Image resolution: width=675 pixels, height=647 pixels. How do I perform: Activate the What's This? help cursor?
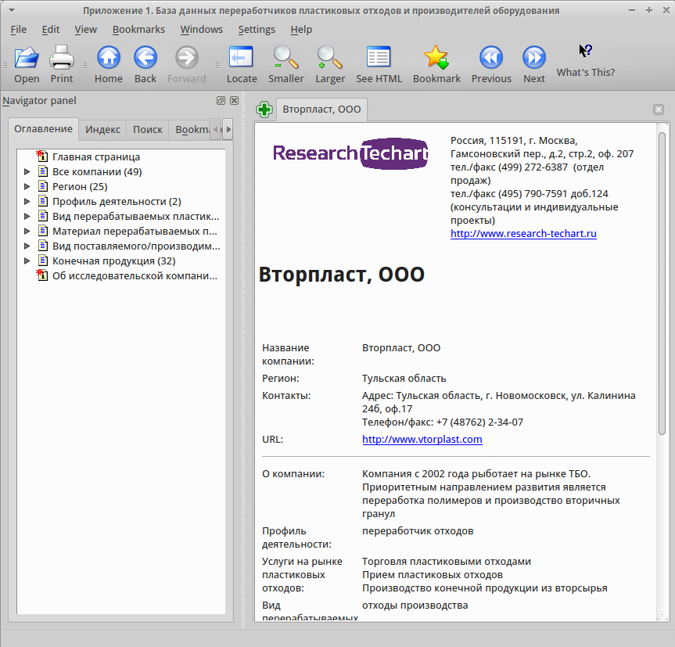[586, 51]
